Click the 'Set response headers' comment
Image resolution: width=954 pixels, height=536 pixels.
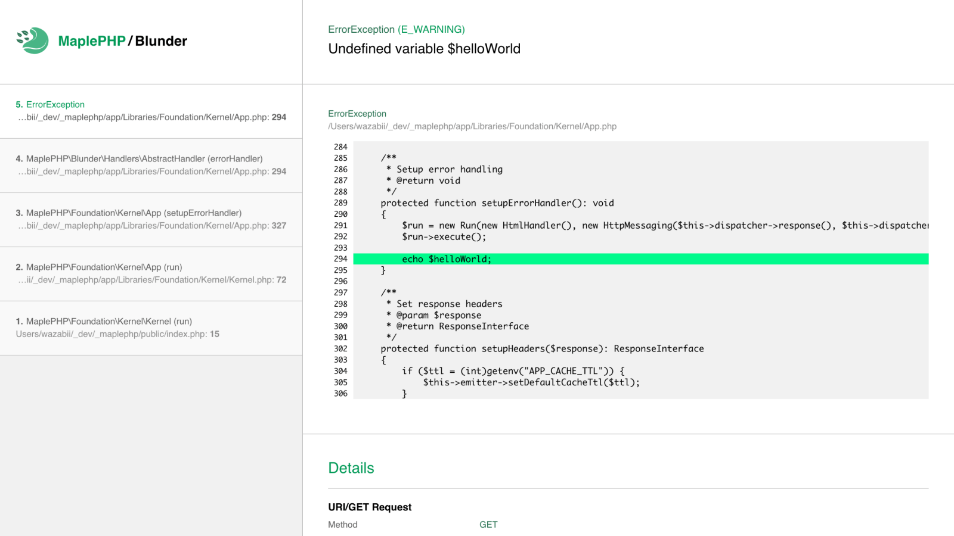pyautogui.click(x=444, y=304)
